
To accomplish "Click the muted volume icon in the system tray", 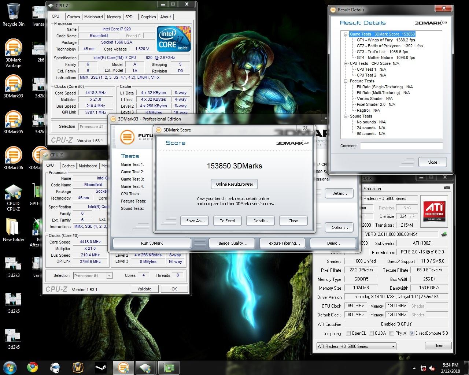I will click(432, 368).
